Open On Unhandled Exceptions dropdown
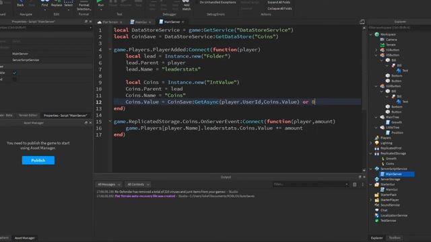431x242 pixels. pos(218,2)
